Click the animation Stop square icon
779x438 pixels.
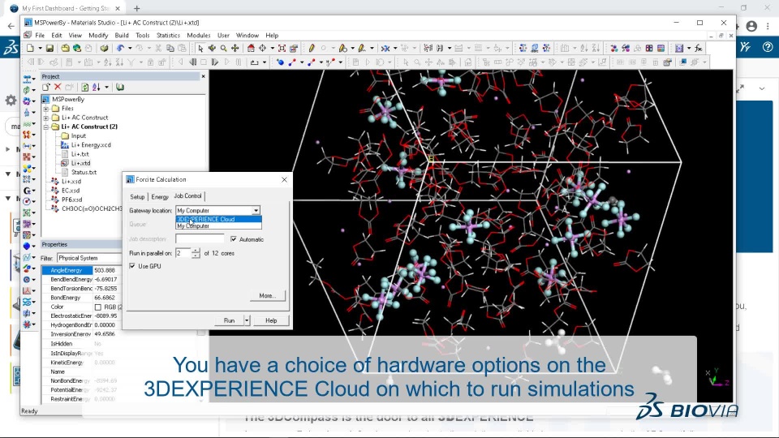[x=203, y=62]
